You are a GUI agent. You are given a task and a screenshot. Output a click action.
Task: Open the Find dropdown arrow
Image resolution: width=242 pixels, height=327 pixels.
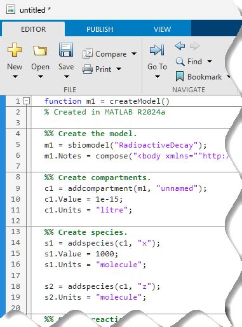pyautogui.click(x=210, y=61)
